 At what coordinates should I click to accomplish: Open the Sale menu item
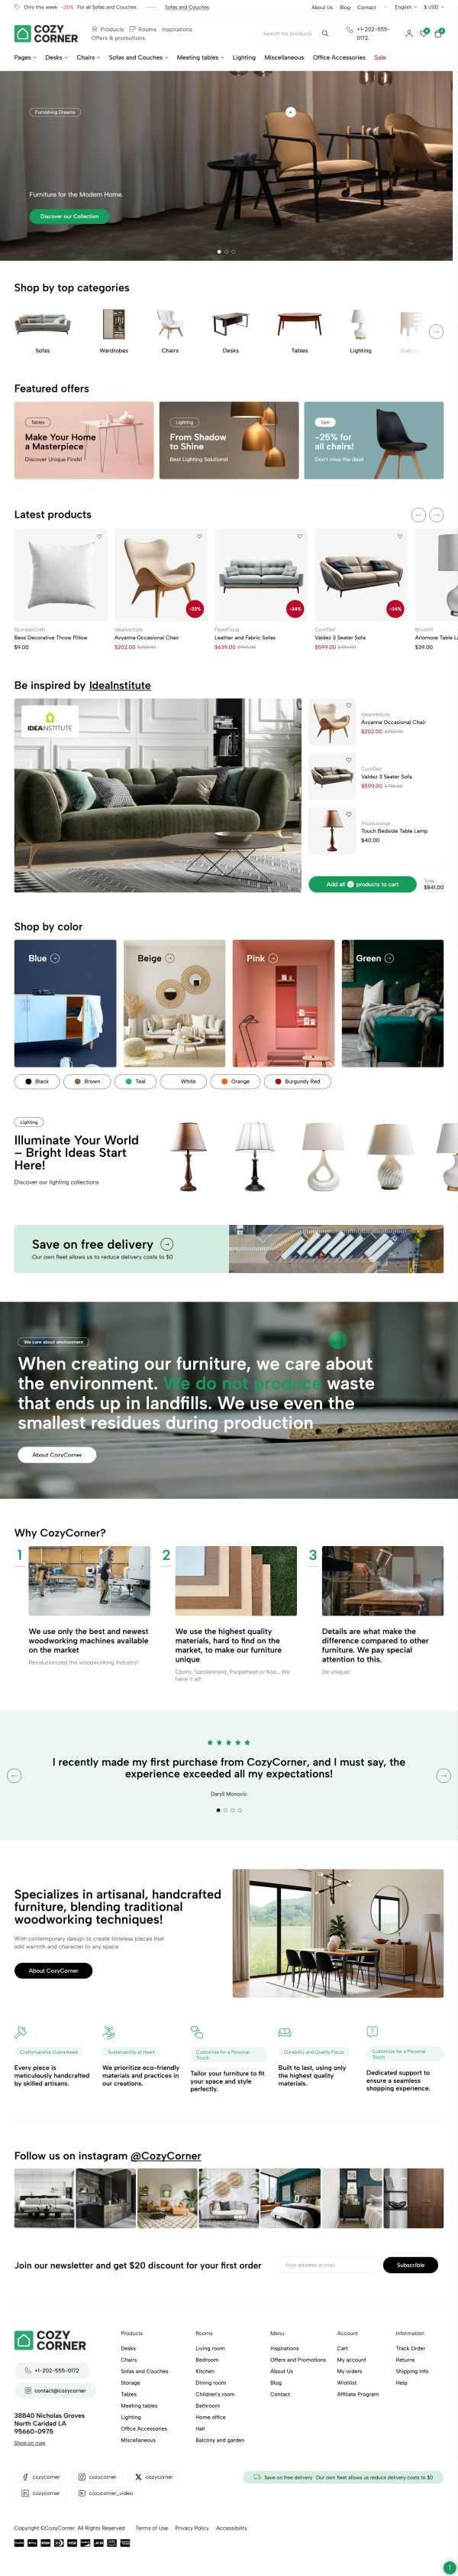[x=380, y=58]
